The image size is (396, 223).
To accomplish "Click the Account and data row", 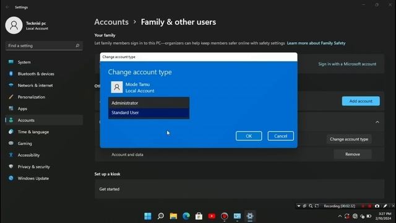I will [x=239, y=154].
